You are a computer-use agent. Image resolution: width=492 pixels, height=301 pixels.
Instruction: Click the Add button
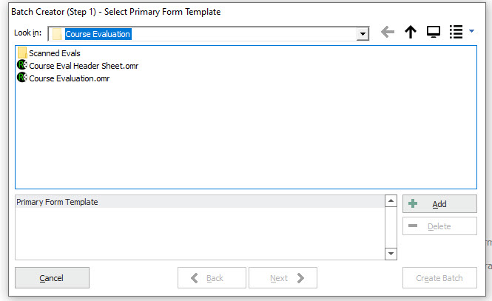(439, 204)
